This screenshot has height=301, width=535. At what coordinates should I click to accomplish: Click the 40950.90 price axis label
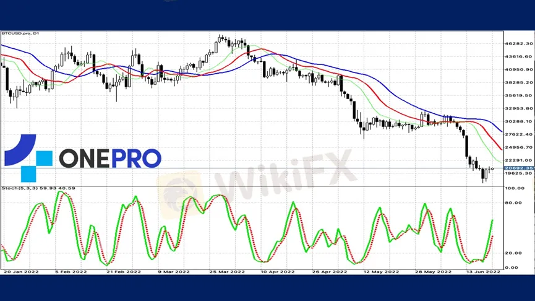517,69
